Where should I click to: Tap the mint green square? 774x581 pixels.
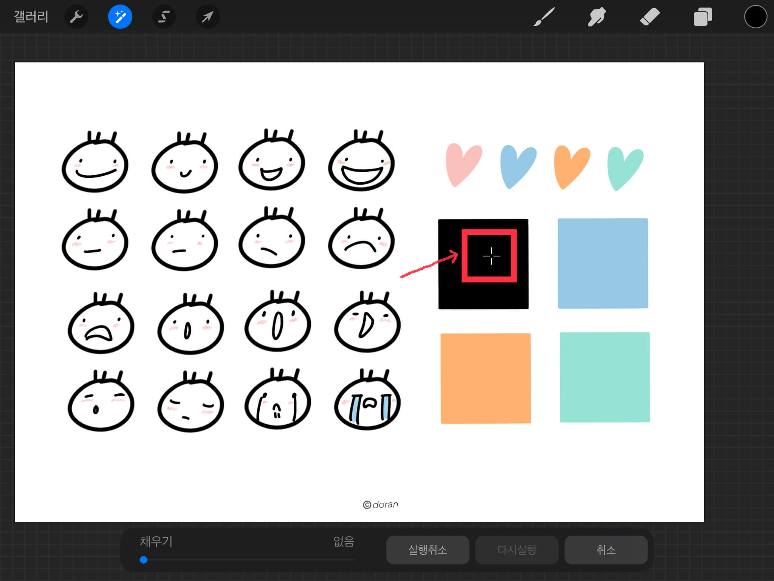605,377
